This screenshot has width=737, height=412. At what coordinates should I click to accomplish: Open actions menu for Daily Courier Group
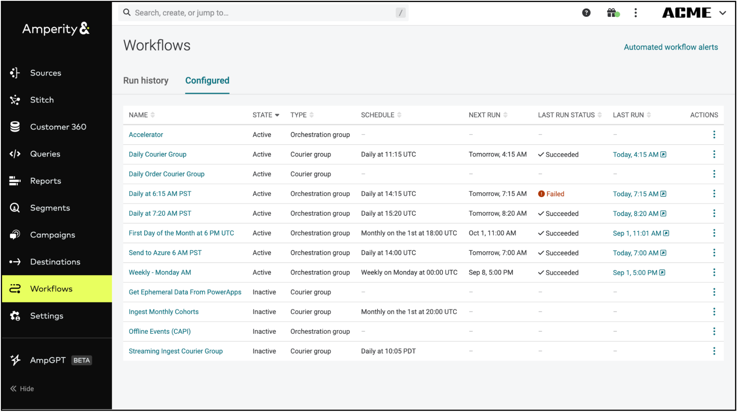[714, 154]
